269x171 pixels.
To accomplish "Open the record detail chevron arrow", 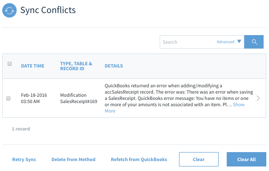I will (258, 98).
